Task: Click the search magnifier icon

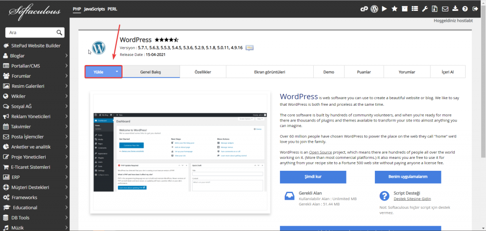Action: pos(59,33)
